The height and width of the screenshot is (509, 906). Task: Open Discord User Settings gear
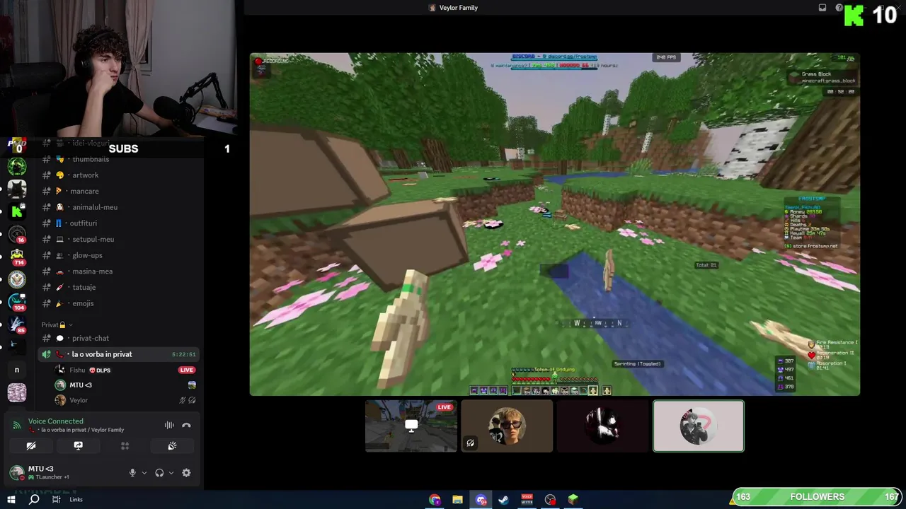[186, 473]
